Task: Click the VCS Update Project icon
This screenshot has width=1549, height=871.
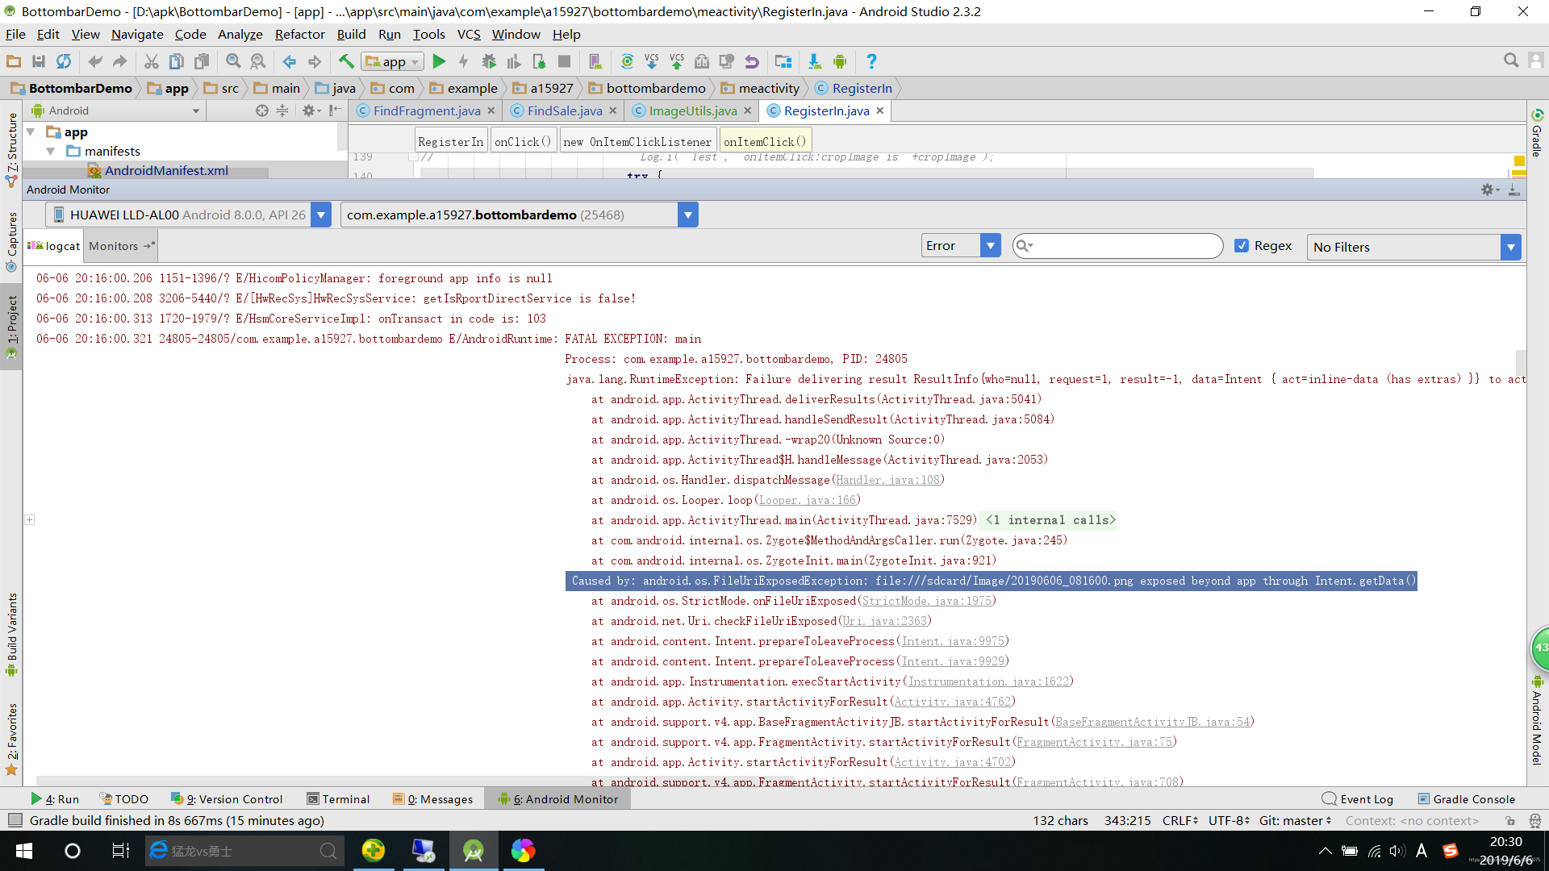Action: point(652,61)
